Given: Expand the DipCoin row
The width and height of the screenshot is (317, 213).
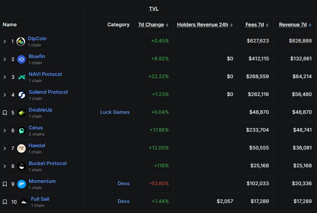Looking at the screenshot, I should tap(5, 41).
